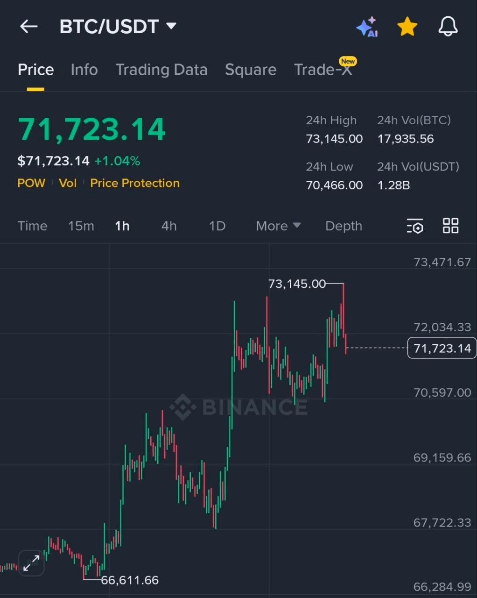Open the Square tab
477x598 pixels.
pyautogui.click(x=251, y=70)
